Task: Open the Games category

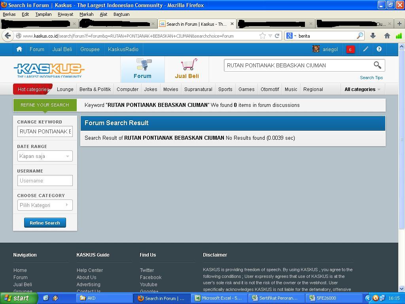Action: click(x=246, y=89)
